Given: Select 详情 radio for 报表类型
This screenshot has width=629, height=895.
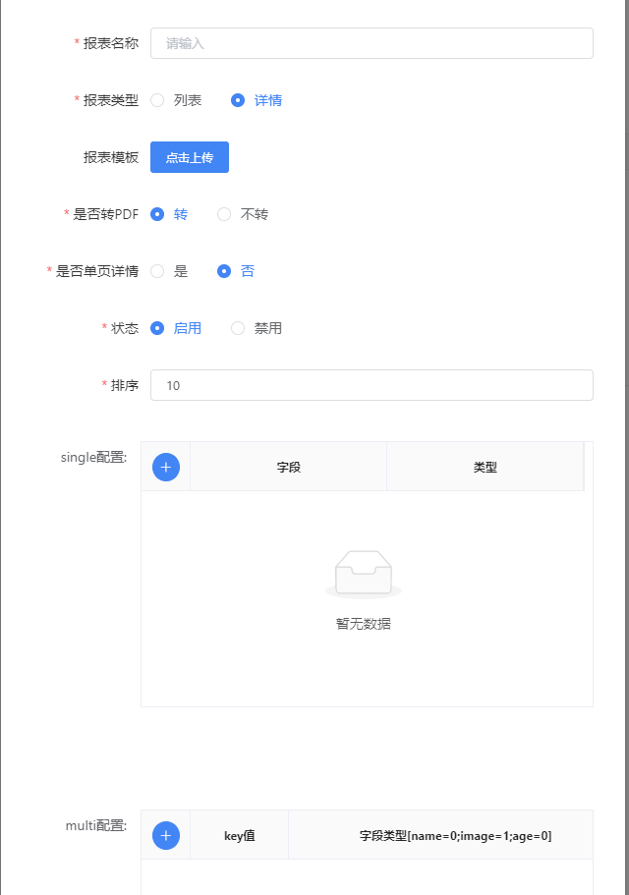Looking at the screenshot, I should click(x=238, y=100).
